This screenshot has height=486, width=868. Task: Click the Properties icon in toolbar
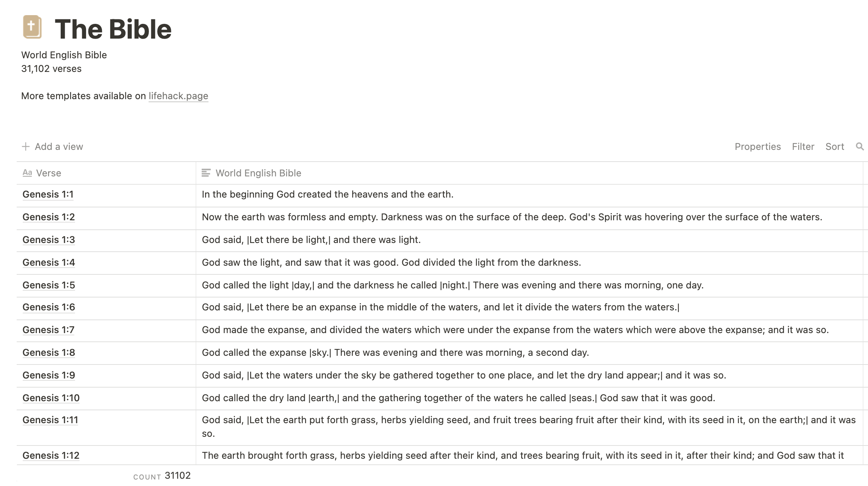pyautogui.click(x=758, y=146)
